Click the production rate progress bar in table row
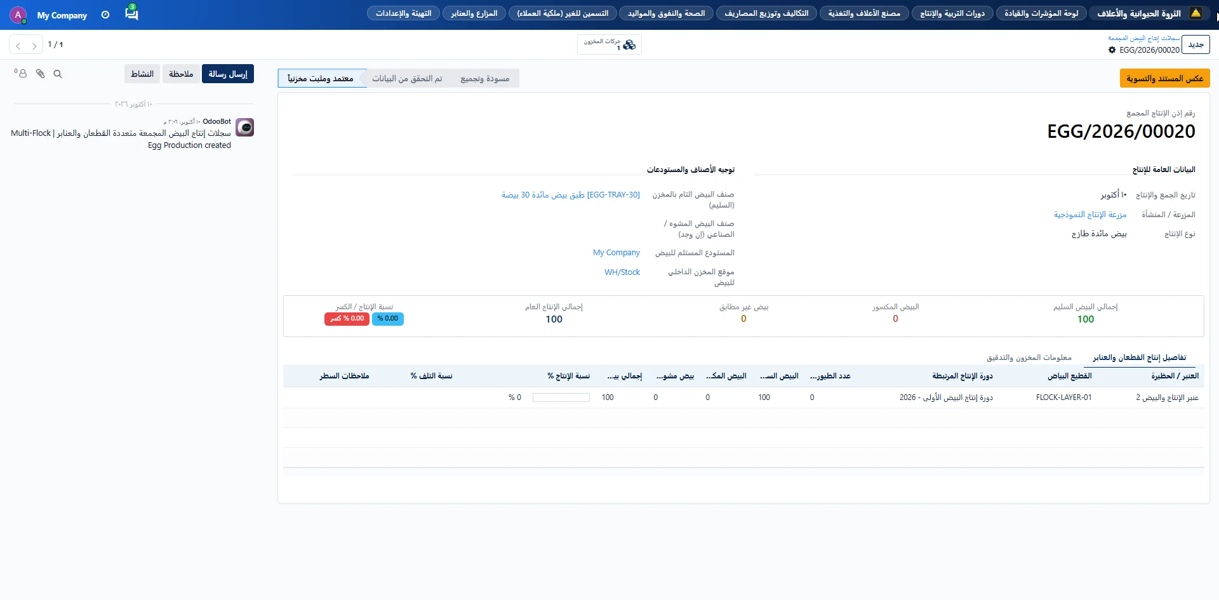 click(561, 397)
